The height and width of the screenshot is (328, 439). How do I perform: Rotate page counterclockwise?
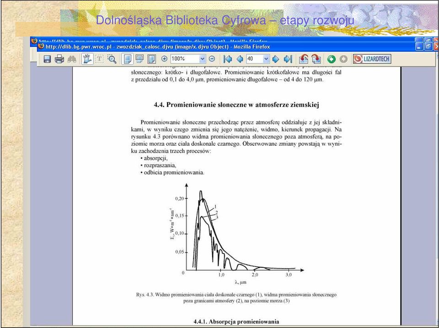(304, 59)
